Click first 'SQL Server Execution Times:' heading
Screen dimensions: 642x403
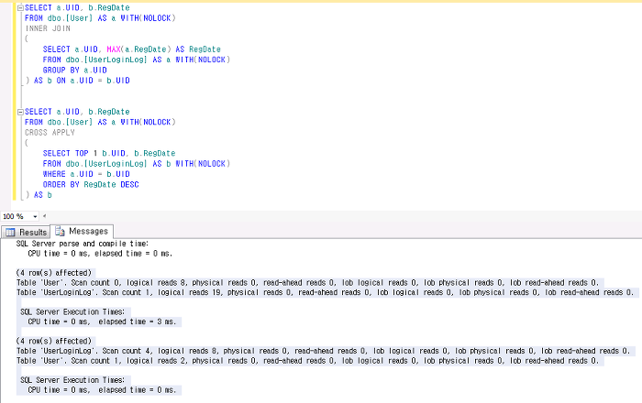tap(72, 311)
